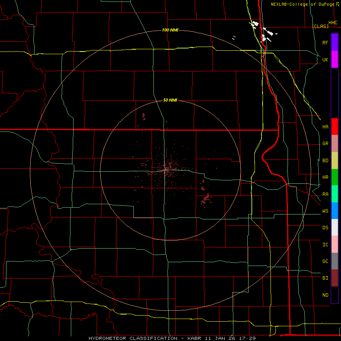Click the 'WS' legend label
341x341 pixels.
(x=325, y=211)
